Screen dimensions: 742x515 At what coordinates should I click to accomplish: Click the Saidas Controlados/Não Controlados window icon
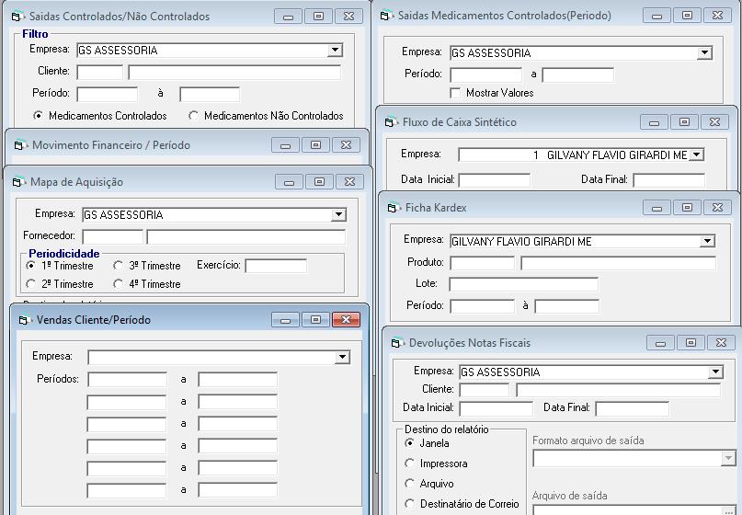[17, 17]
